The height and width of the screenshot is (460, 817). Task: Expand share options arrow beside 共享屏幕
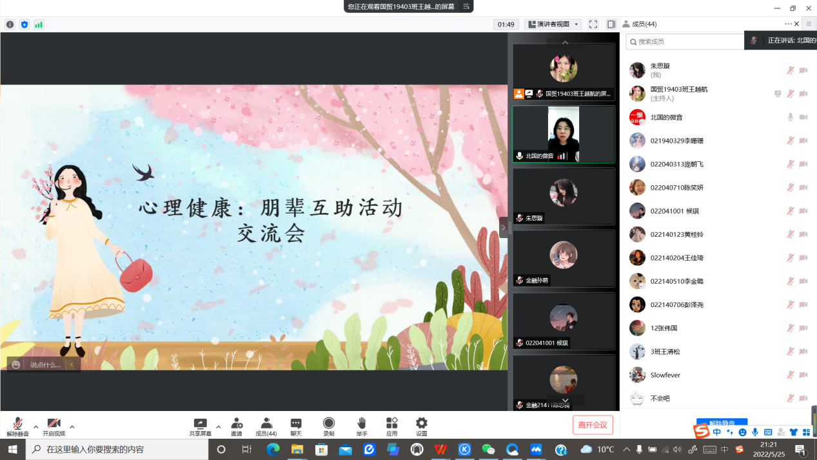tap(218, 426)
